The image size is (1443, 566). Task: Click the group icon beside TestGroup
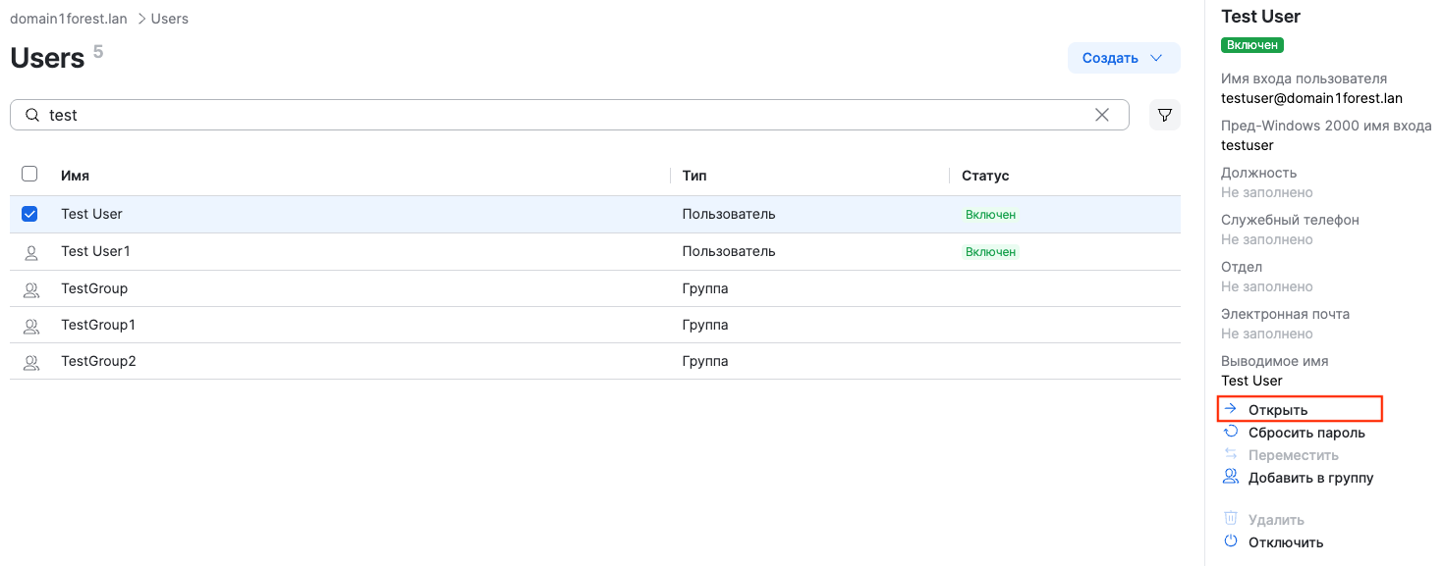click(30, 289)
